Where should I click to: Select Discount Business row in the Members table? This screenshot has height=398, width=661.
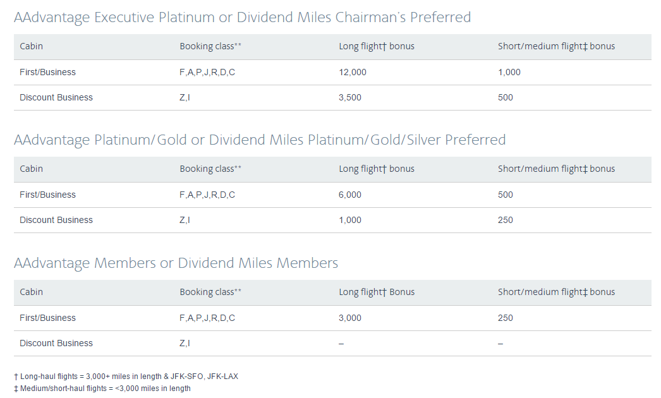coord(56,343)
